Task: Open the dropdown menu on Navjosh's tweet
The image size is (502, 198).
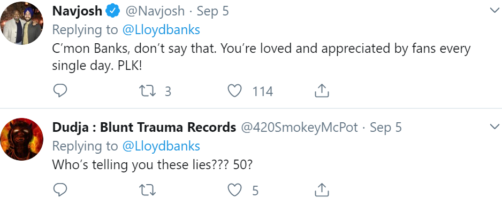Action: (x=495, y=11)
